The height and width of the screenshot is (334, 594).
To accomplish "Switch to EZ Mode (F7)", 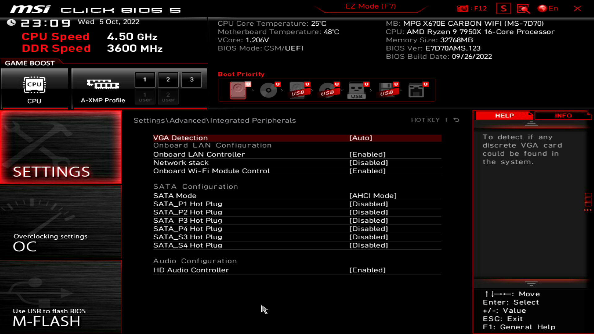I will point(370,6).
